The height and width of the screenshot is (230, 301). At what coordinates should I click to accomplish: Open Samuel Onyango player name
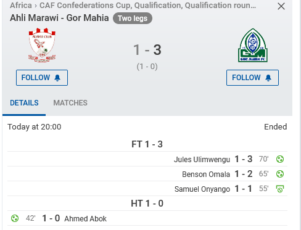202,189
